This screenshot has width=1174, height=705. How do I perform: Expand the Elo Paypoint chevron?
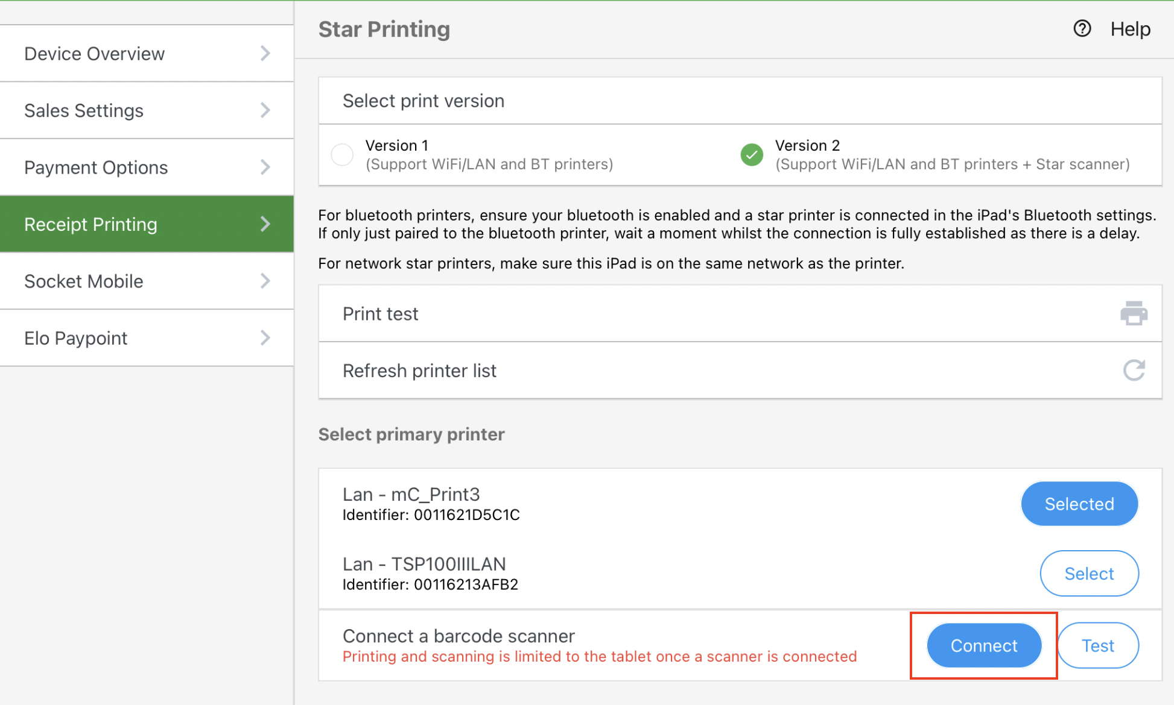coord(265,337)
